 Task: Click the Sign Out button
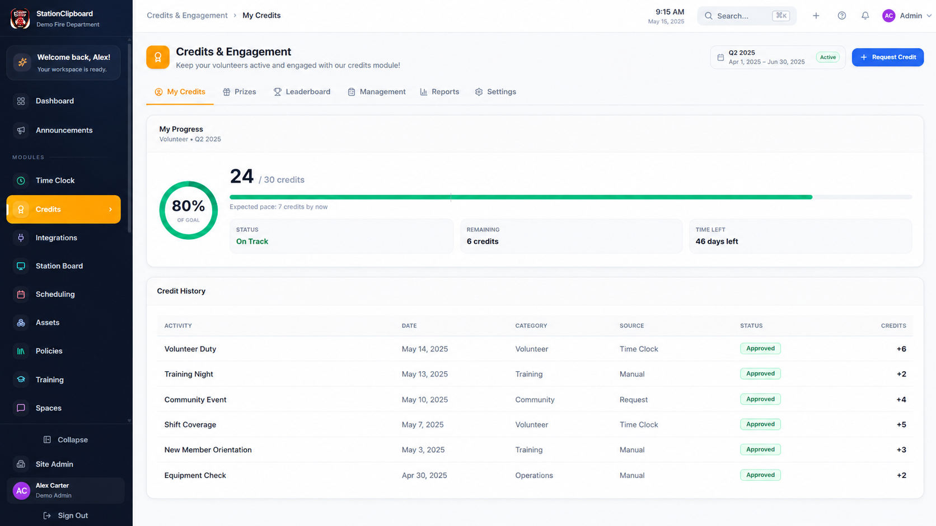(65, 515)
